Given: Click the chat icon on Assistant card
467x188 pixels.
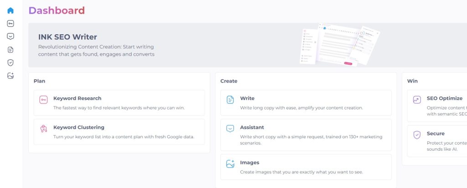Looking at the screenshot, I should coord(230,128).
